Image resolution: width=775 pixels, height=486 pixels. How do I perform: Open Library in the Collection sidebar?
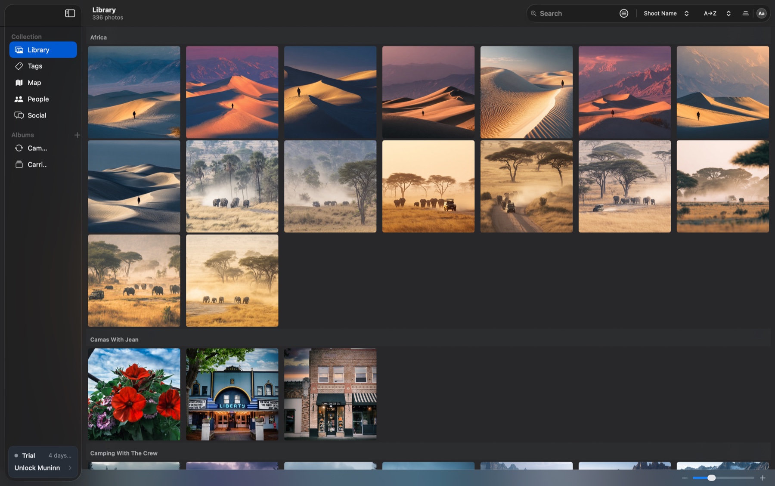click(x=43, y=50)
